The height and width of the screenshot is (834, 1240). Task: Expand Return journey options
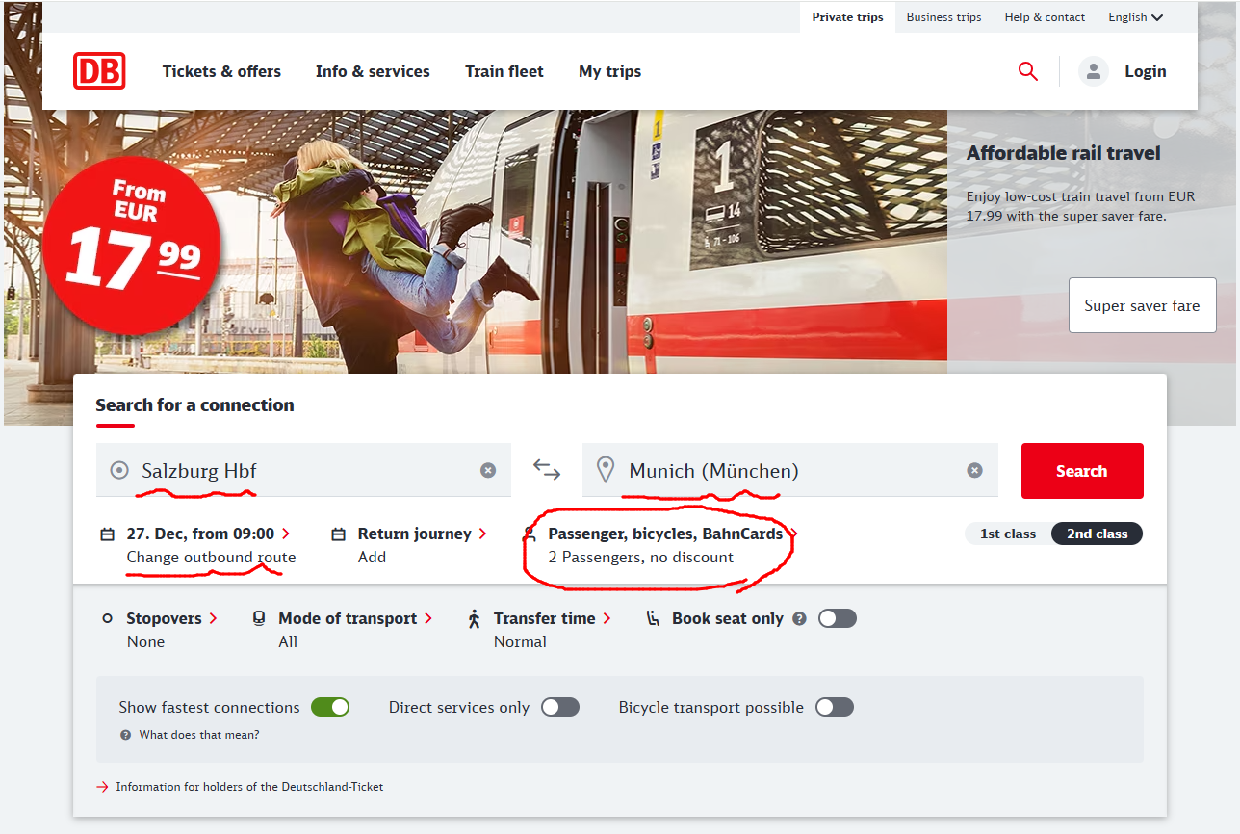[x=422, y=534]
